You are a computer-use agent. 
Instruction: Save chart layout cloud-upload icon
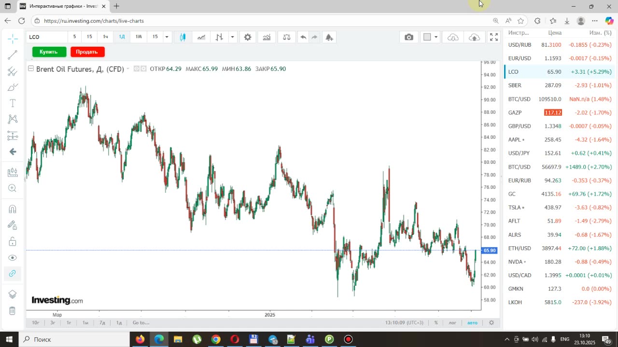[x=475, y=37]
